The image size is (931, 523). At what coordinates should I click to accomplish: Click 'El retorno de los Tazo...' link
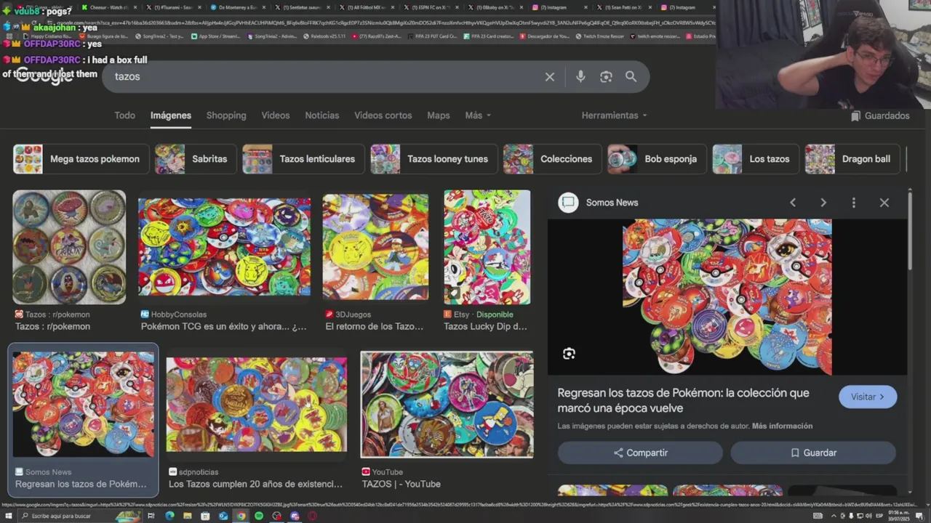[374, 327]
